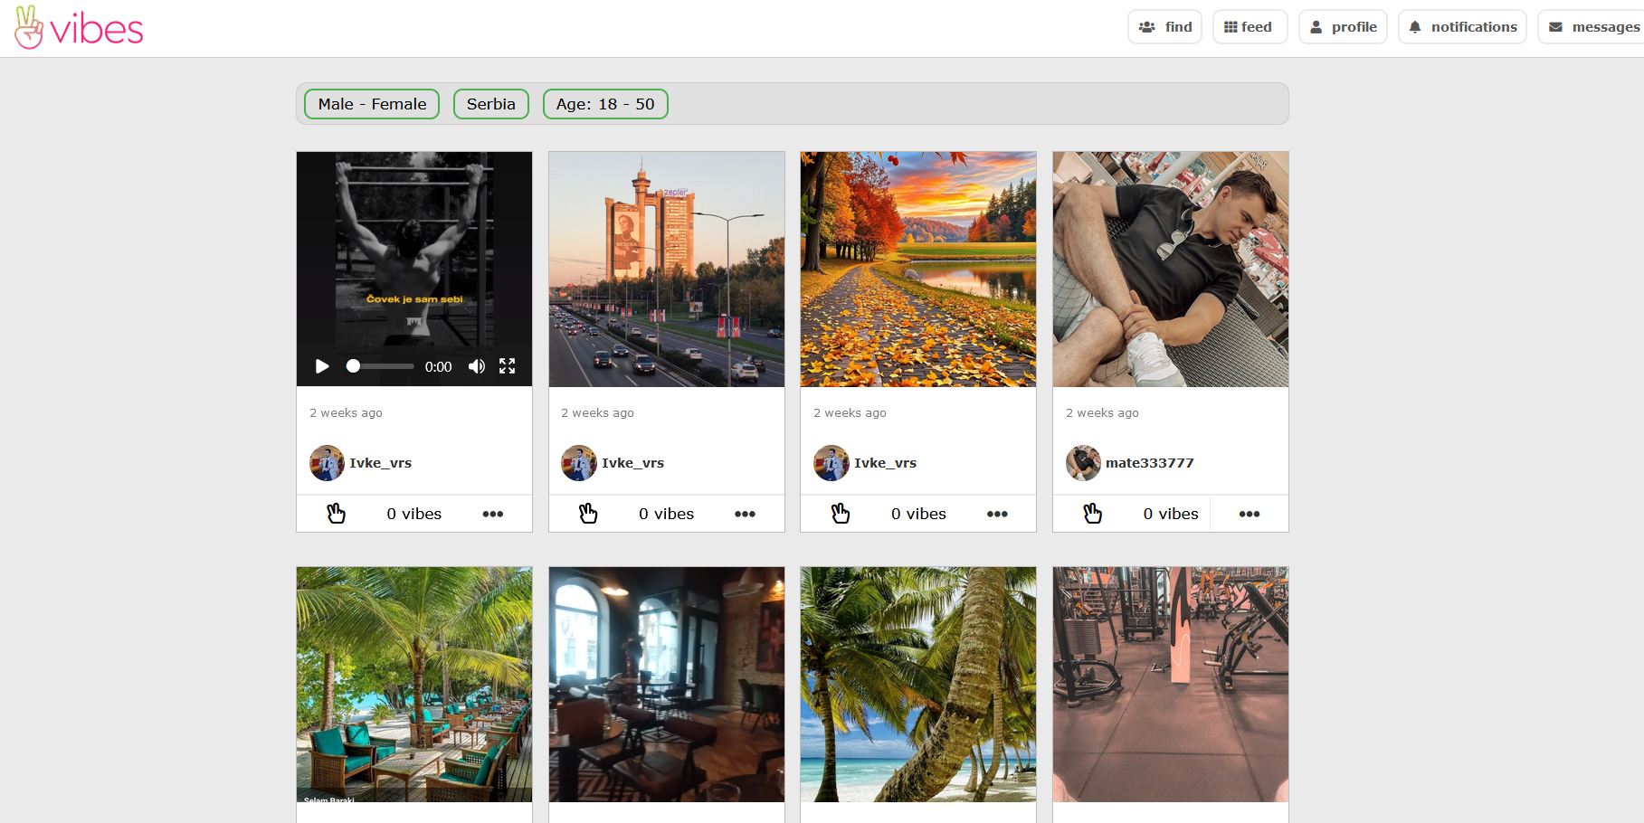Go to the feed tab
The image size is (1644, 823).
[1250, 27]
